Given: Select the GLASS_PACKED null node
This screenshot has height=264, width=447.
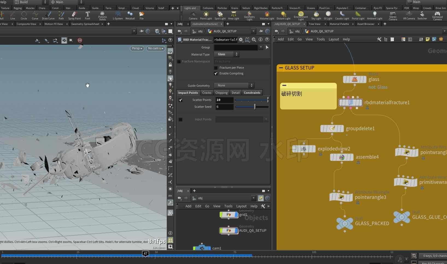Looking at the screenshot, I should 344,224.
